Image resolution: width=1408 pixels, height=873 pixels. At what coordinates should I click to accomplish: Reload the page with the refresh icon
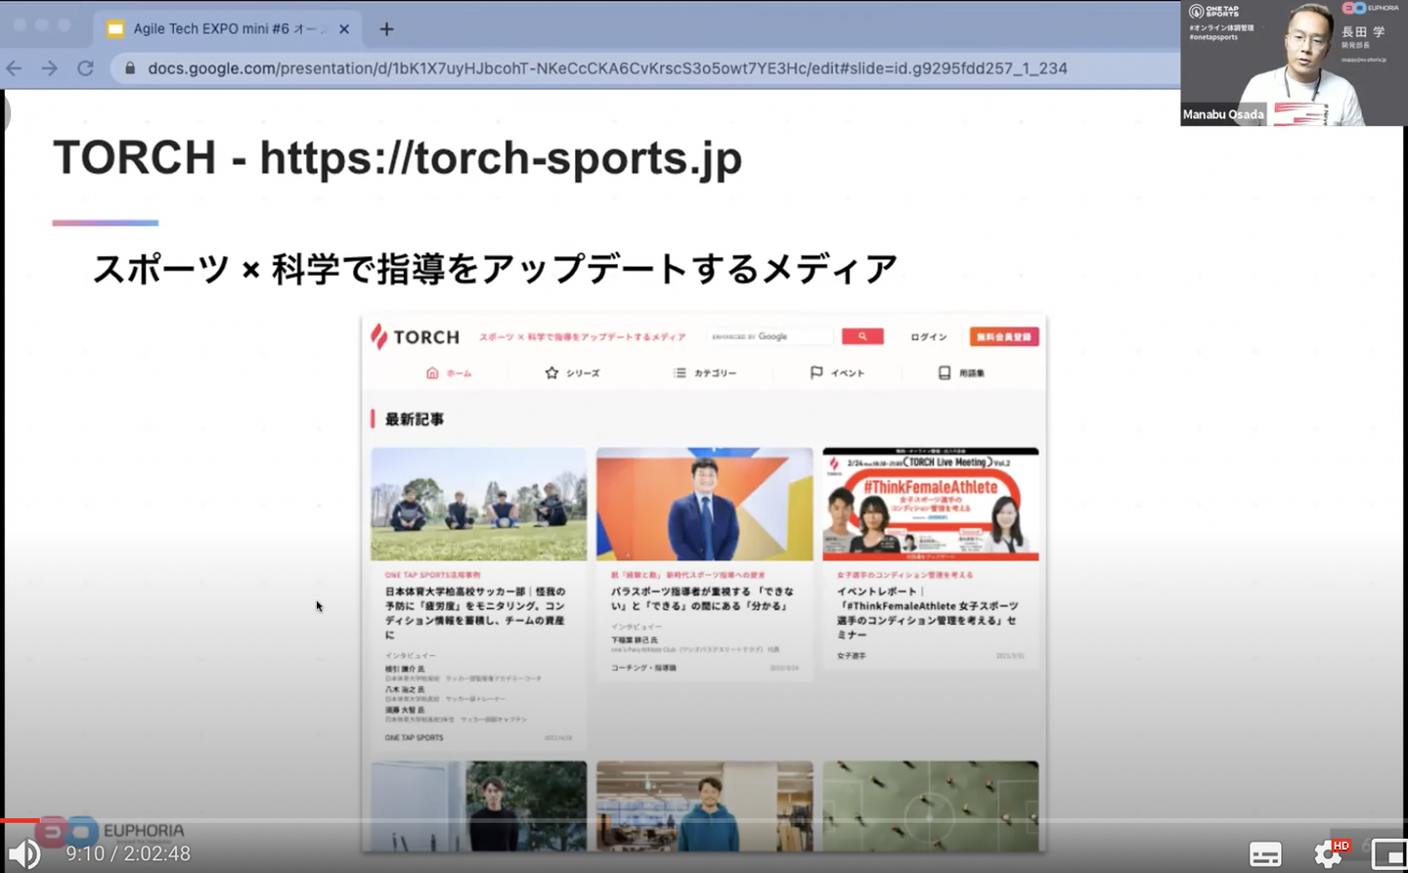tap(86, 68)
